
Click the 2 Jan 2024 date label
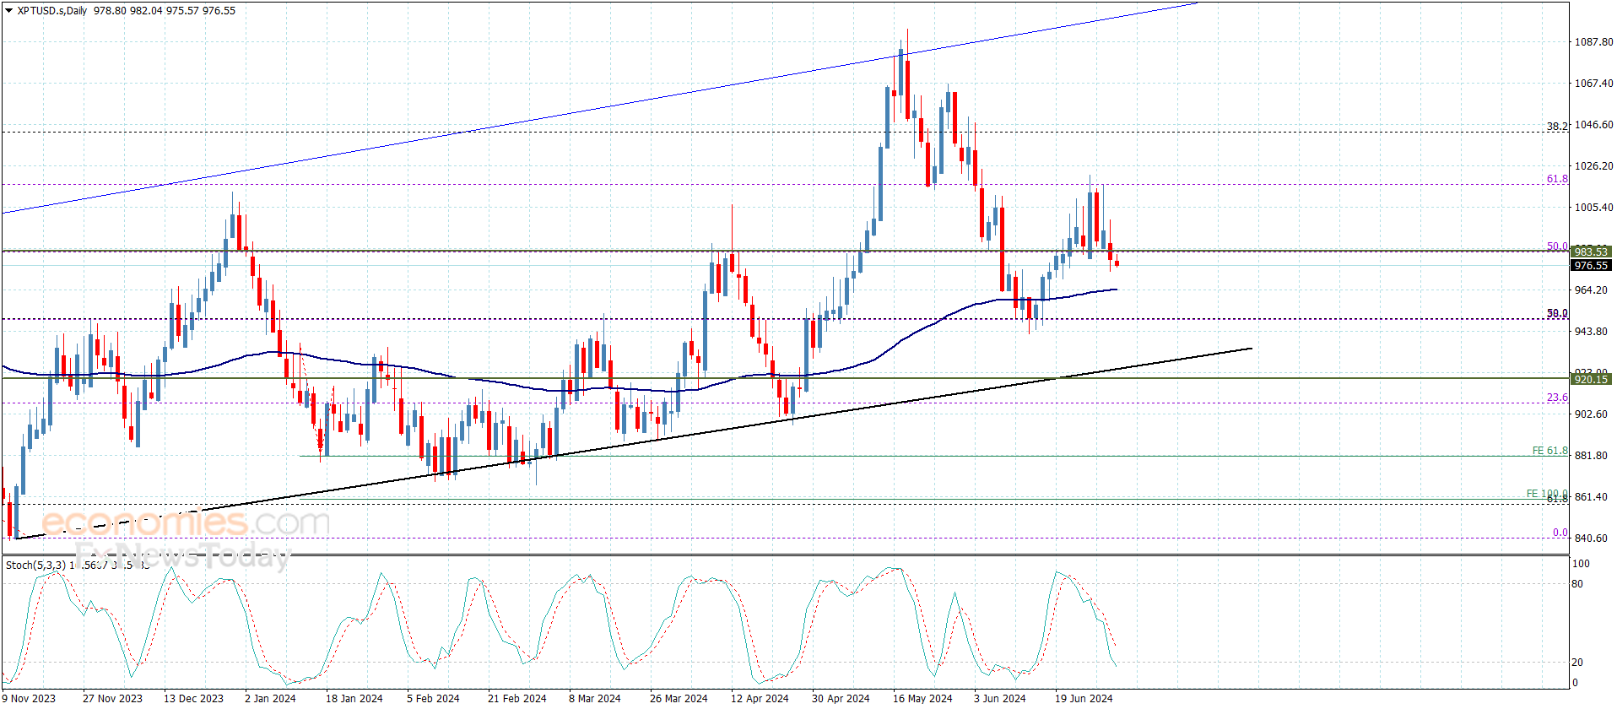coord(270,698)
